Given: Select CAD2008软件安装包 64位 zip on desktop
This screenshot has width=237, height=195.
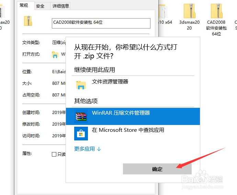Looking at the screenshot, I should (216, 20).
